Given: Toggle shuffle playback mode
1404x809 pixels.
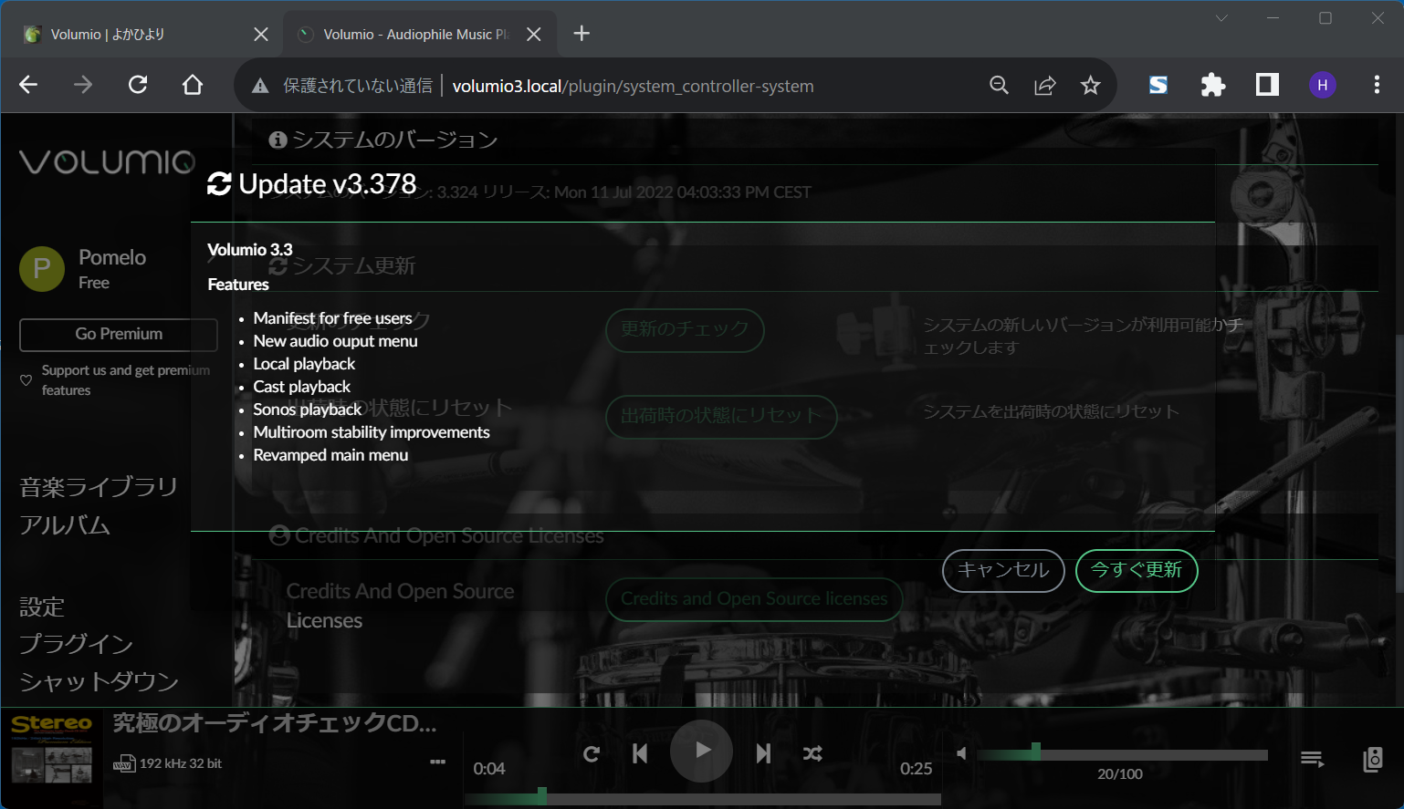Looking at the screenshot, I should (812, 752).
